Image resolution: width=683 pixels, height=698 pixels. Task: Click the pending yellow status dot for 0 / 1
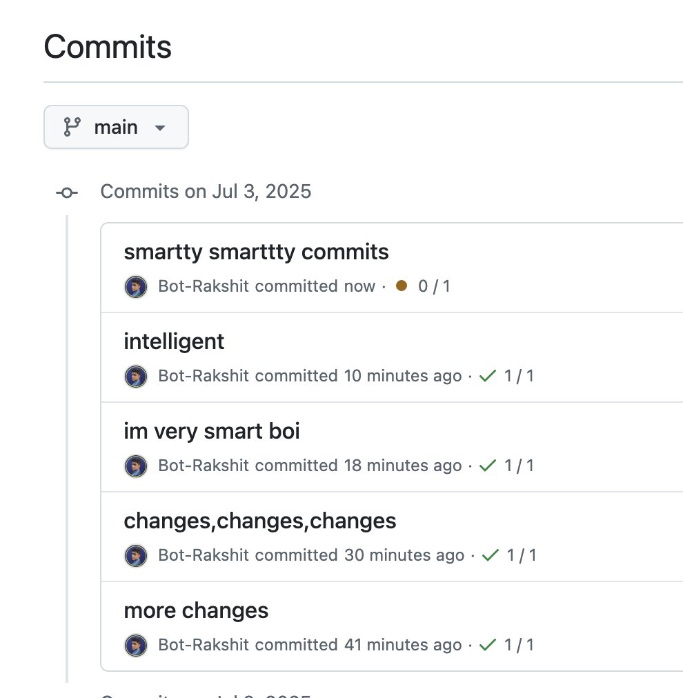point(401,286)
